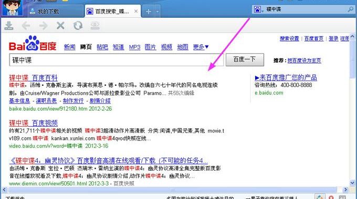The image size is (357, 199).
Task: Click video.baidu.com result URL text
Action: tap(46, 146)
